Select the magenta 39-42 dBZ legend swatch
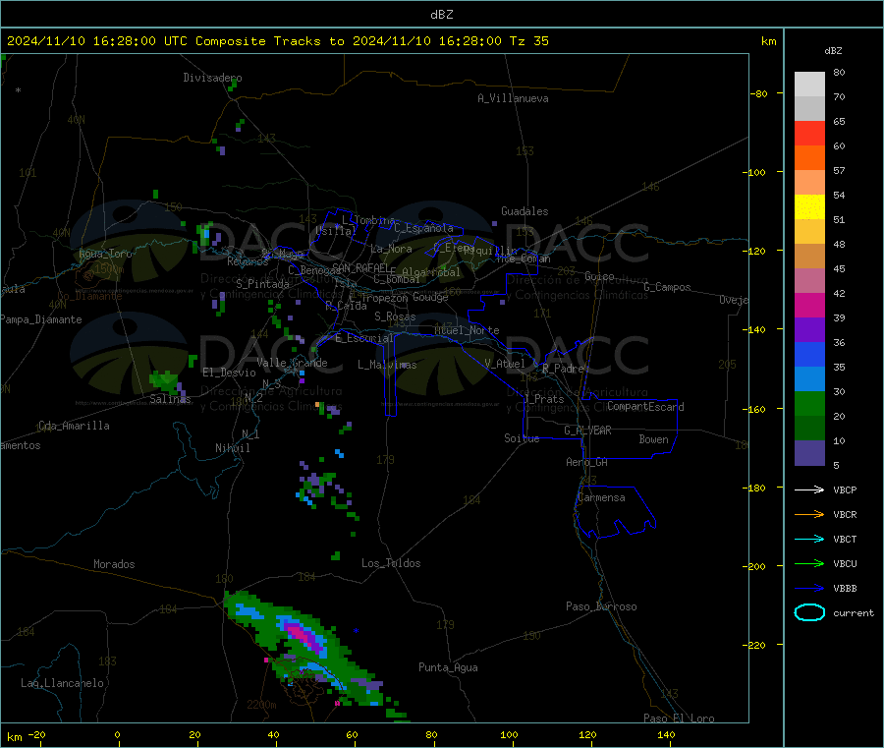The height and width of the screenshot is (748, 884). pos(809,305)
